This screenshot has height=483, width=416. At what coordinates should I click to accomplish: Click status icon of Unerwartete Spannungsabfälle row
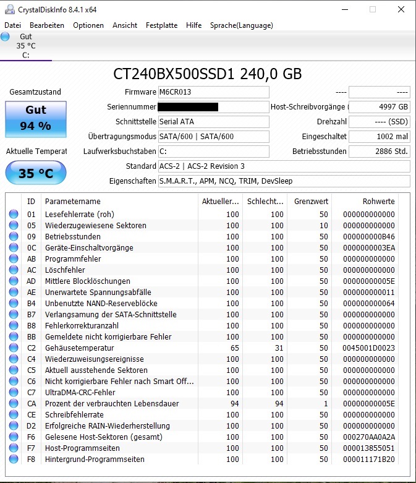[14, 292]
